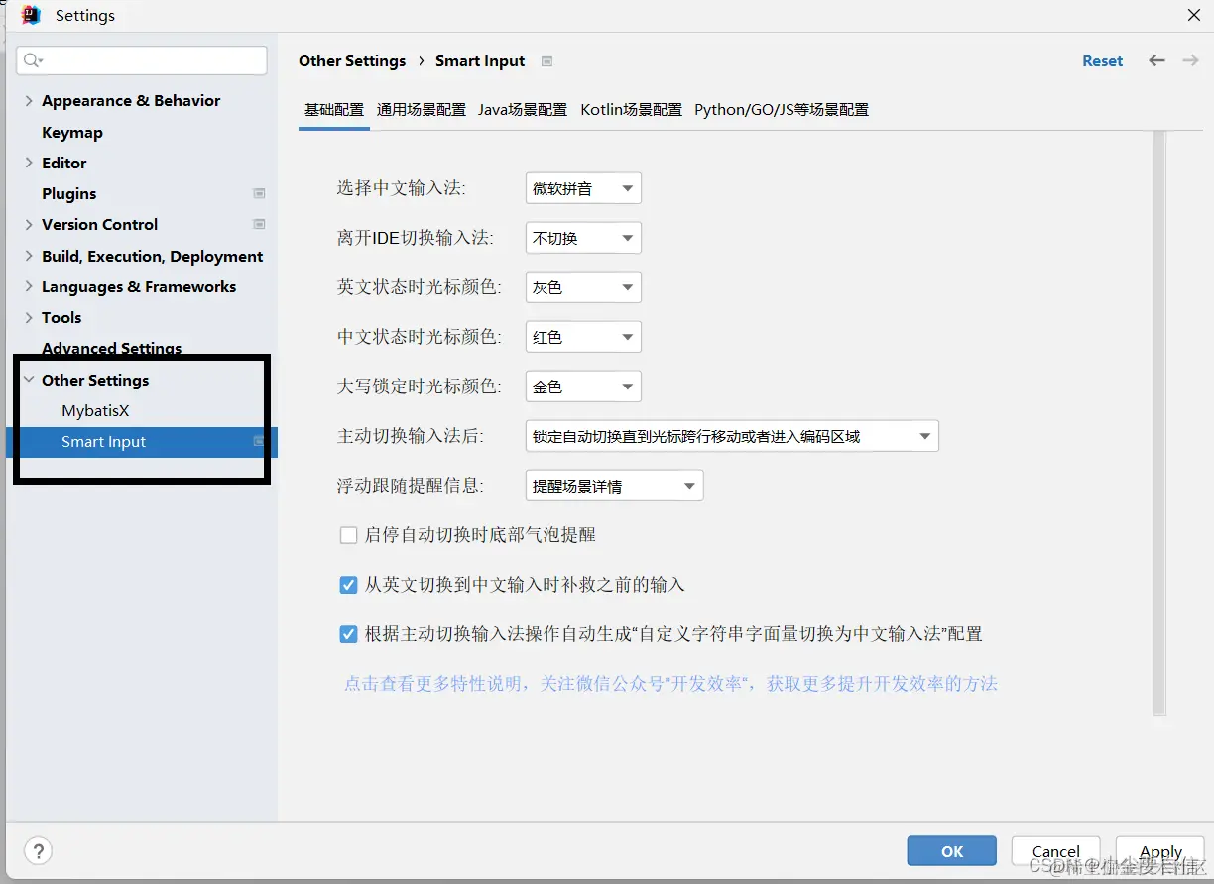This screenshot has width=1214, height=884.
Task: Collapse the Other Settings tree node
Action: click(x=28, y=380)
